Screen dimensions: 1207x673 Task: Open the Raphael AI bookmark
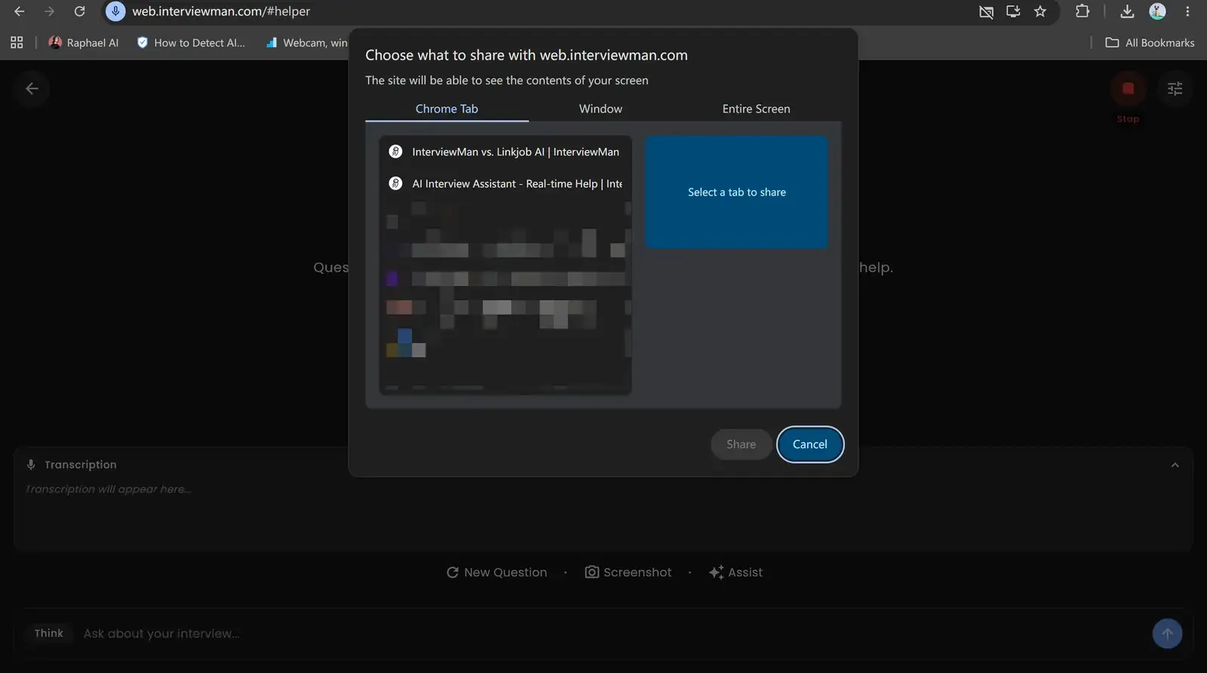click(x=84, y=43)
